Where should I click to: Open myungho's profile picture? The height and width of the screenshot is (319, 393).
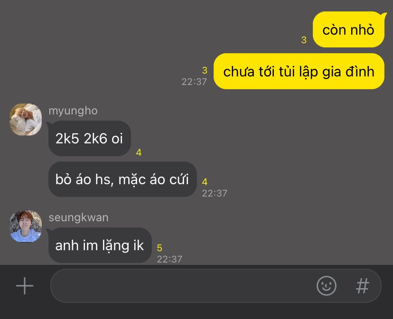tap(26, 120)
